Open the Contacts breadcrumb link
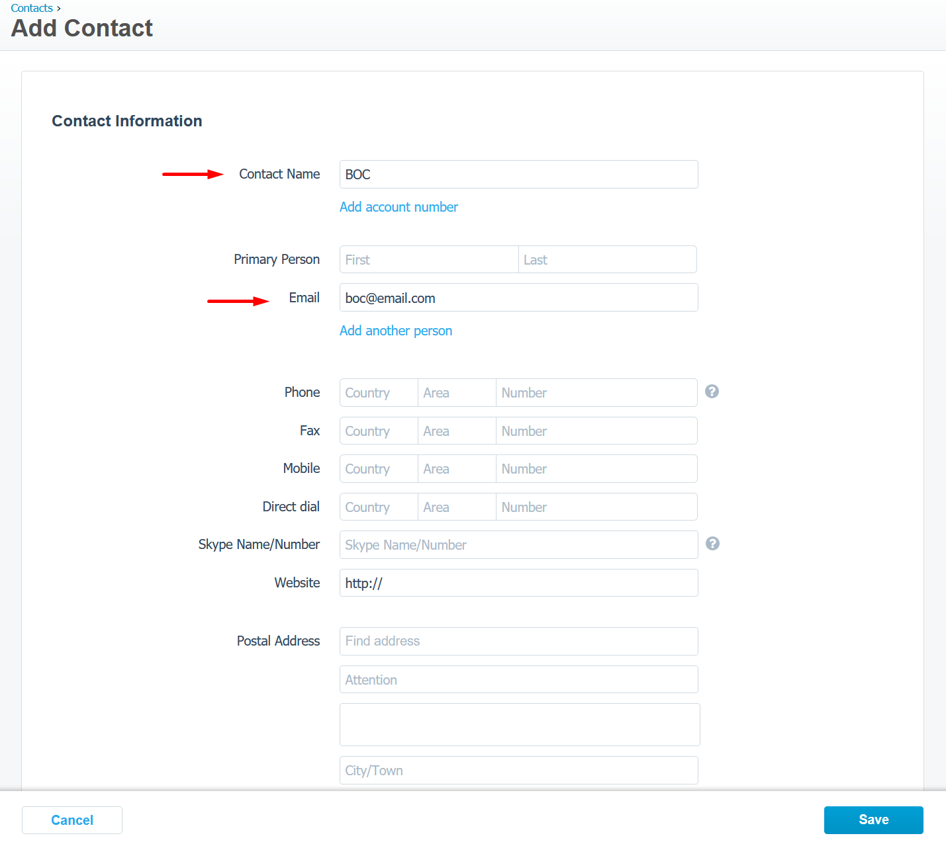The height and width of the screenshot is (846, 946). click(x=32, y=8)
